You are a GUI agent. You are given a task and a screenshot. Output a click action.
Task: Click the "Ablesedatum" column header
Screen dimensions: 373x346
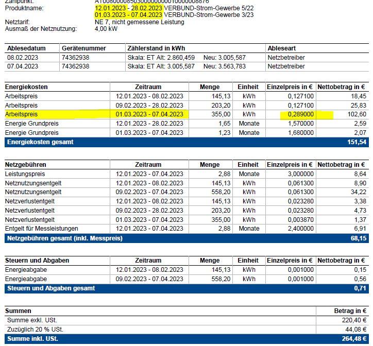[x=26, y=48]
